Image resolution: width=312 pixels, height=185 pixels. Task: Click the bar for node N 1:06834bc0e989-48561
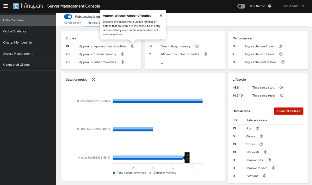(x=133, y=129)
